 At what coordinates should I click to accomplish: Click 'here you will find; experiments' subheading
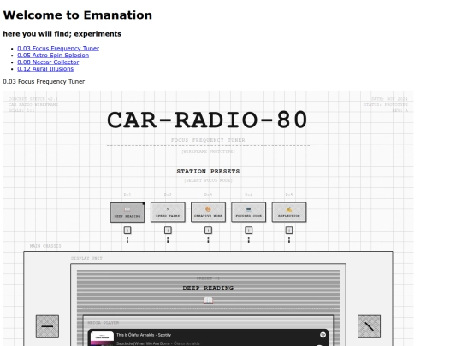62,34
